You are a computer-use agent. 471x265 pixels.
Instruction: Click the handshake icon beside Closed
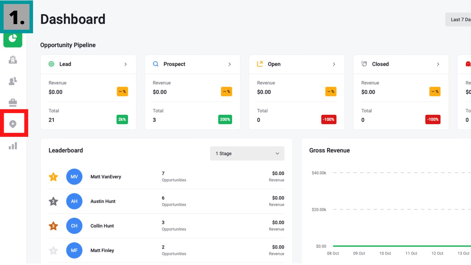pyautogui.click(x=364, y=64)
